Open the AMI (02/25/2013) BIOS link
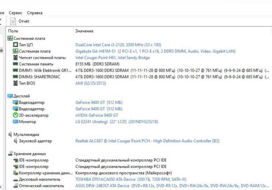The image size is (272, 190). pos(90,83)
